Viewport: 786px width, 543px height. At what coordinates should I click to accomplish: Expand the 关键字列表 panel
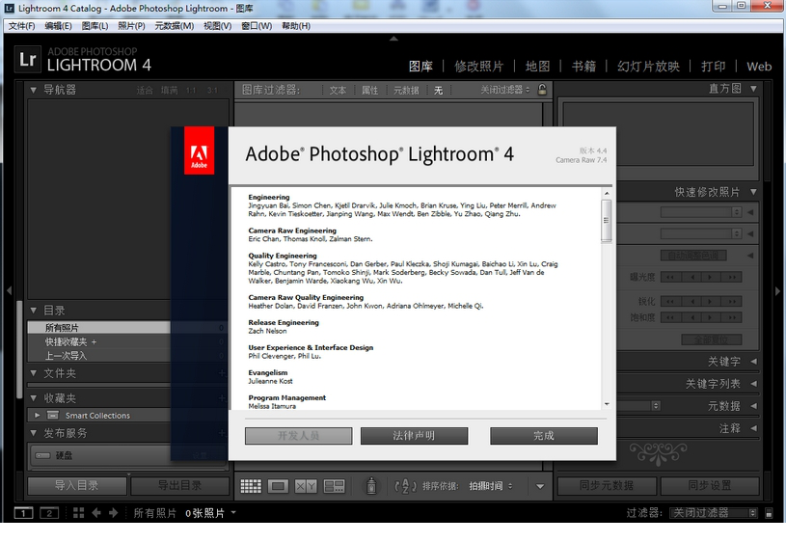753,384
